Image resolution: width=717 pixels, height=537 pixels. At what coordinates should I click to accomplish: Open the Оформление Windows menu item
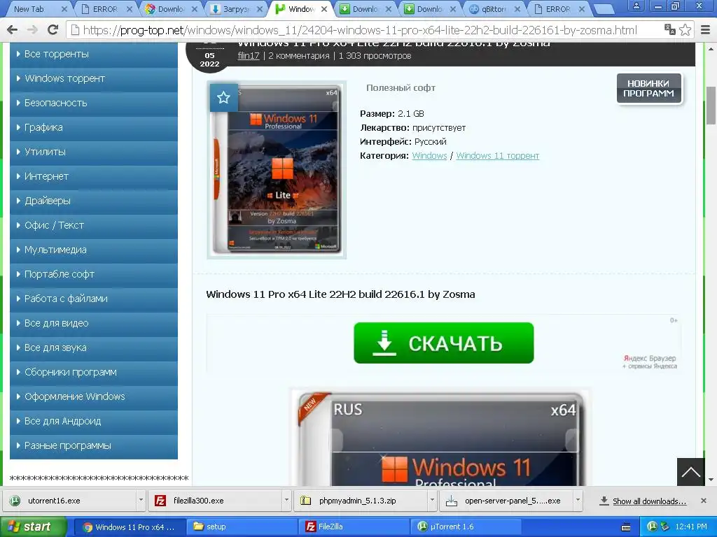pos(94,396)
